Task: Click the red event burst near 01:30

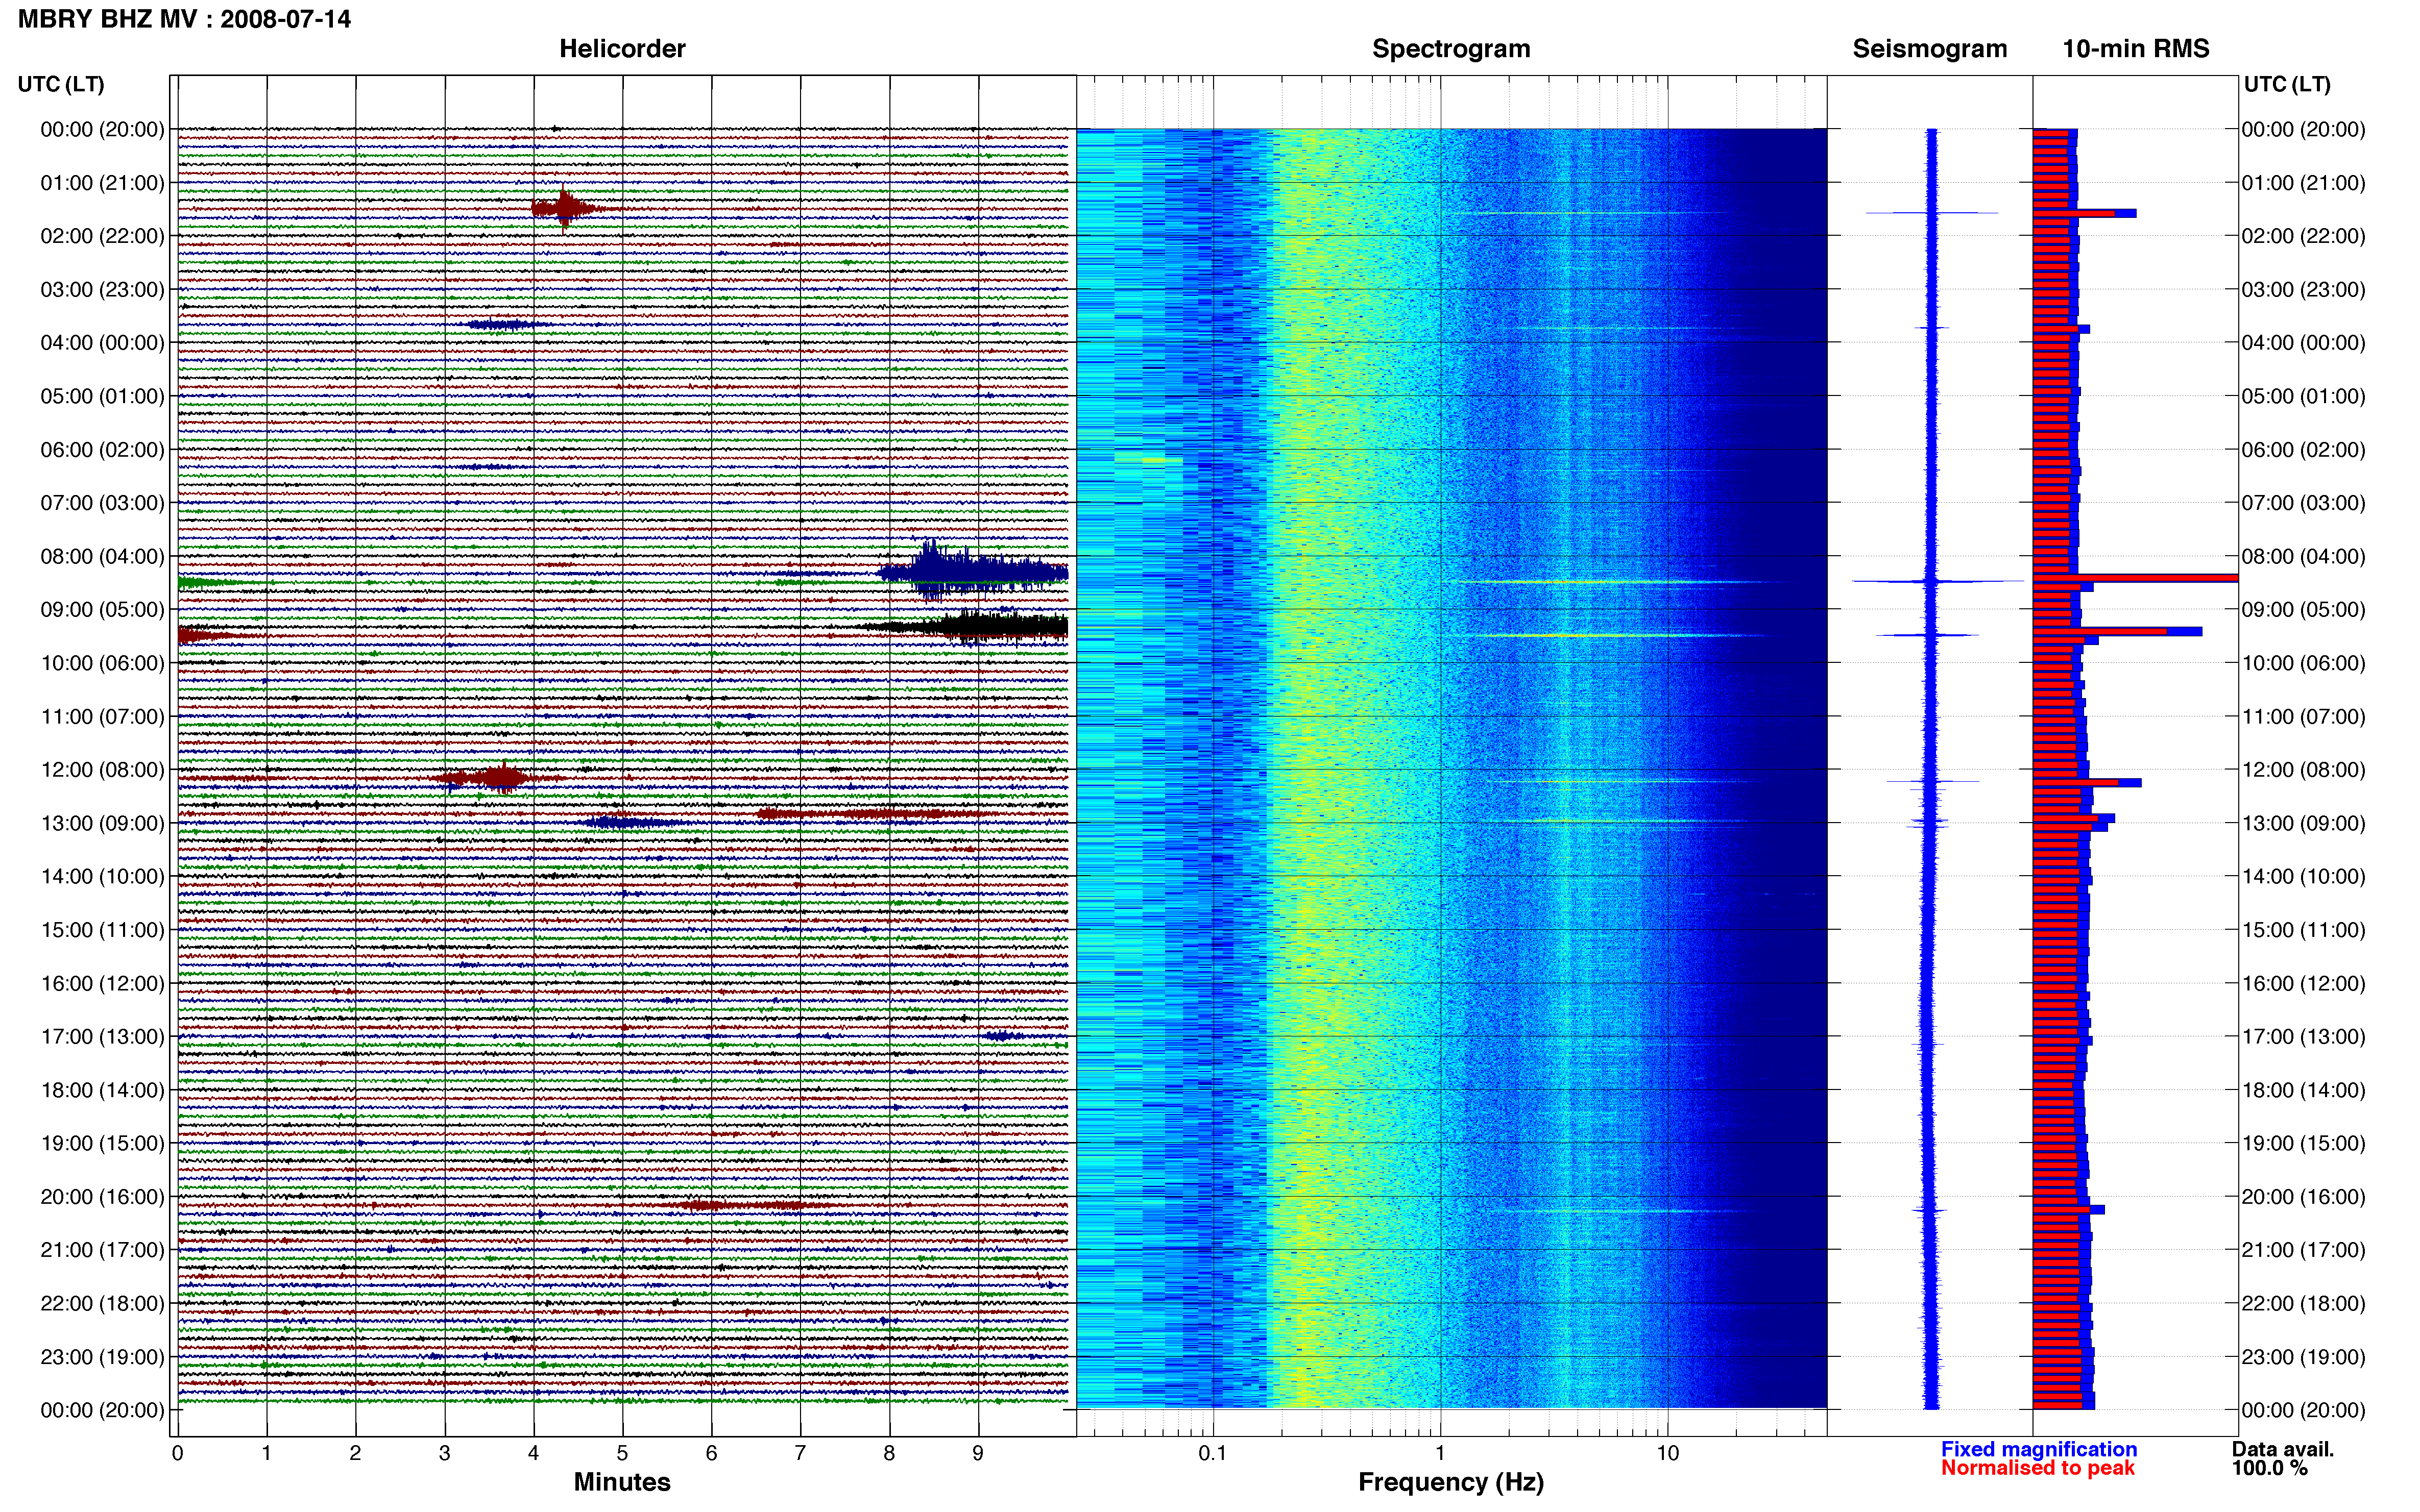Action: click(566, 208)
